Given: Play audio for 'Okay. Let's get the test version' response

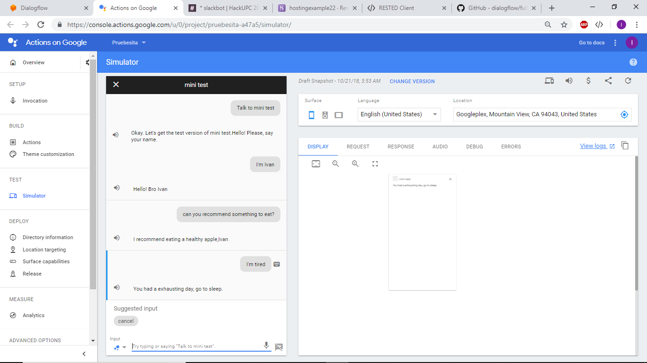Looking at the screenshot, I should [116, 135].
